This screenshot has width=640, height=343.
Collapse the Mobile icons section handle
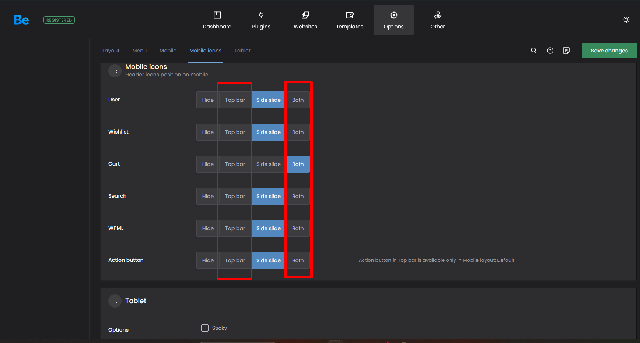[115, 70]
